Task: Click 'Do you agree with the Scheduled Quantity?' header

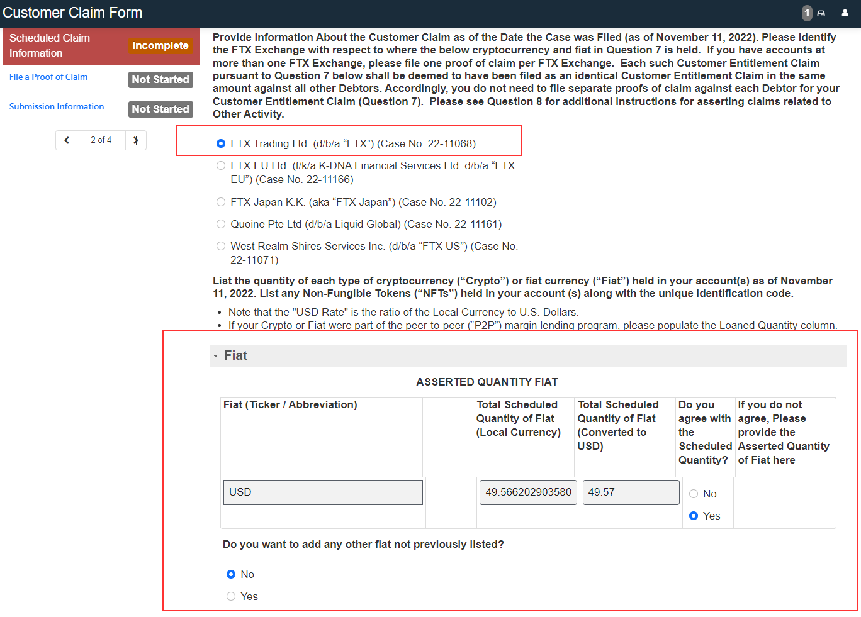Action: 705,432
